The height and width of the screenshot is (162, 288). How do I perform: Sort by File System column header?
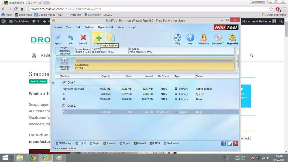(x=164, y=76)
